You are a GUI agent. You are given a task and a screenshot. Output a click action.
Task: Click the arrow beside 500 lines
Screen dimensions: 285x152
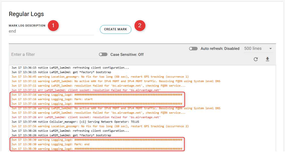(x=270, y=49)
